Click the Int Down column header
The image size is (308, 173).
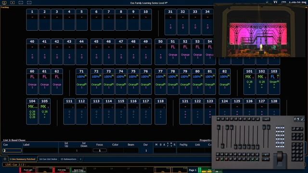(84, 145)
